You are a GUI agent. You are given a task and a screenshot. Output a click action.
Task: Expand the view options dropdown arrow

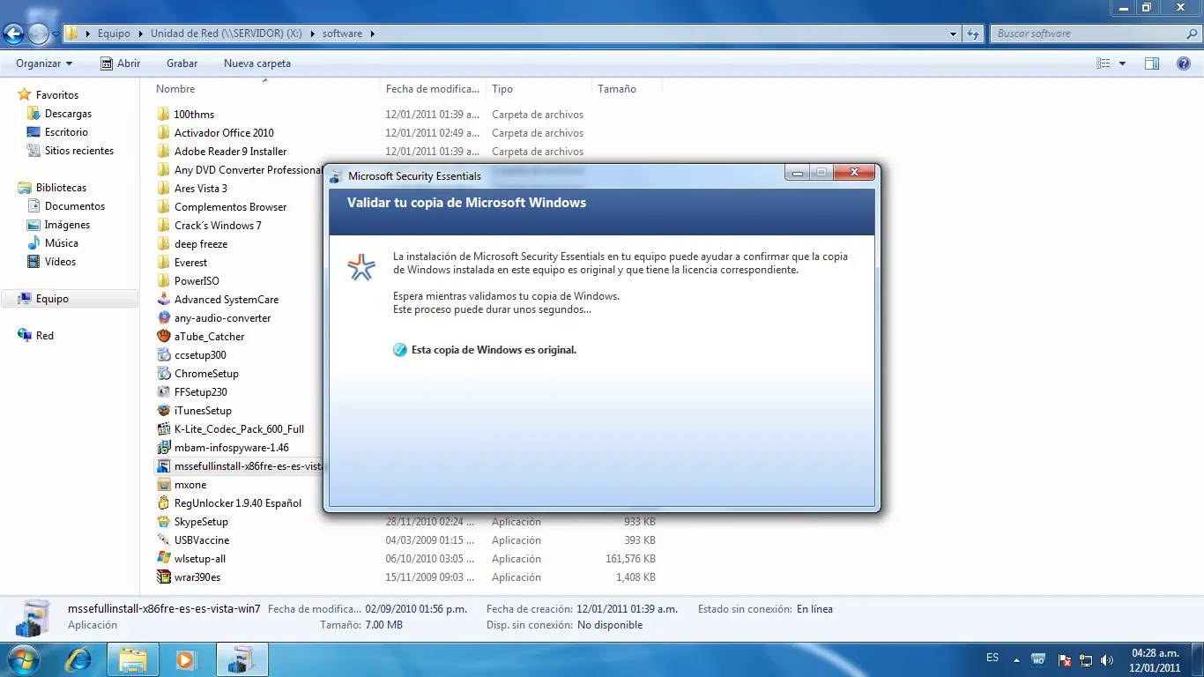point(1122,63)
